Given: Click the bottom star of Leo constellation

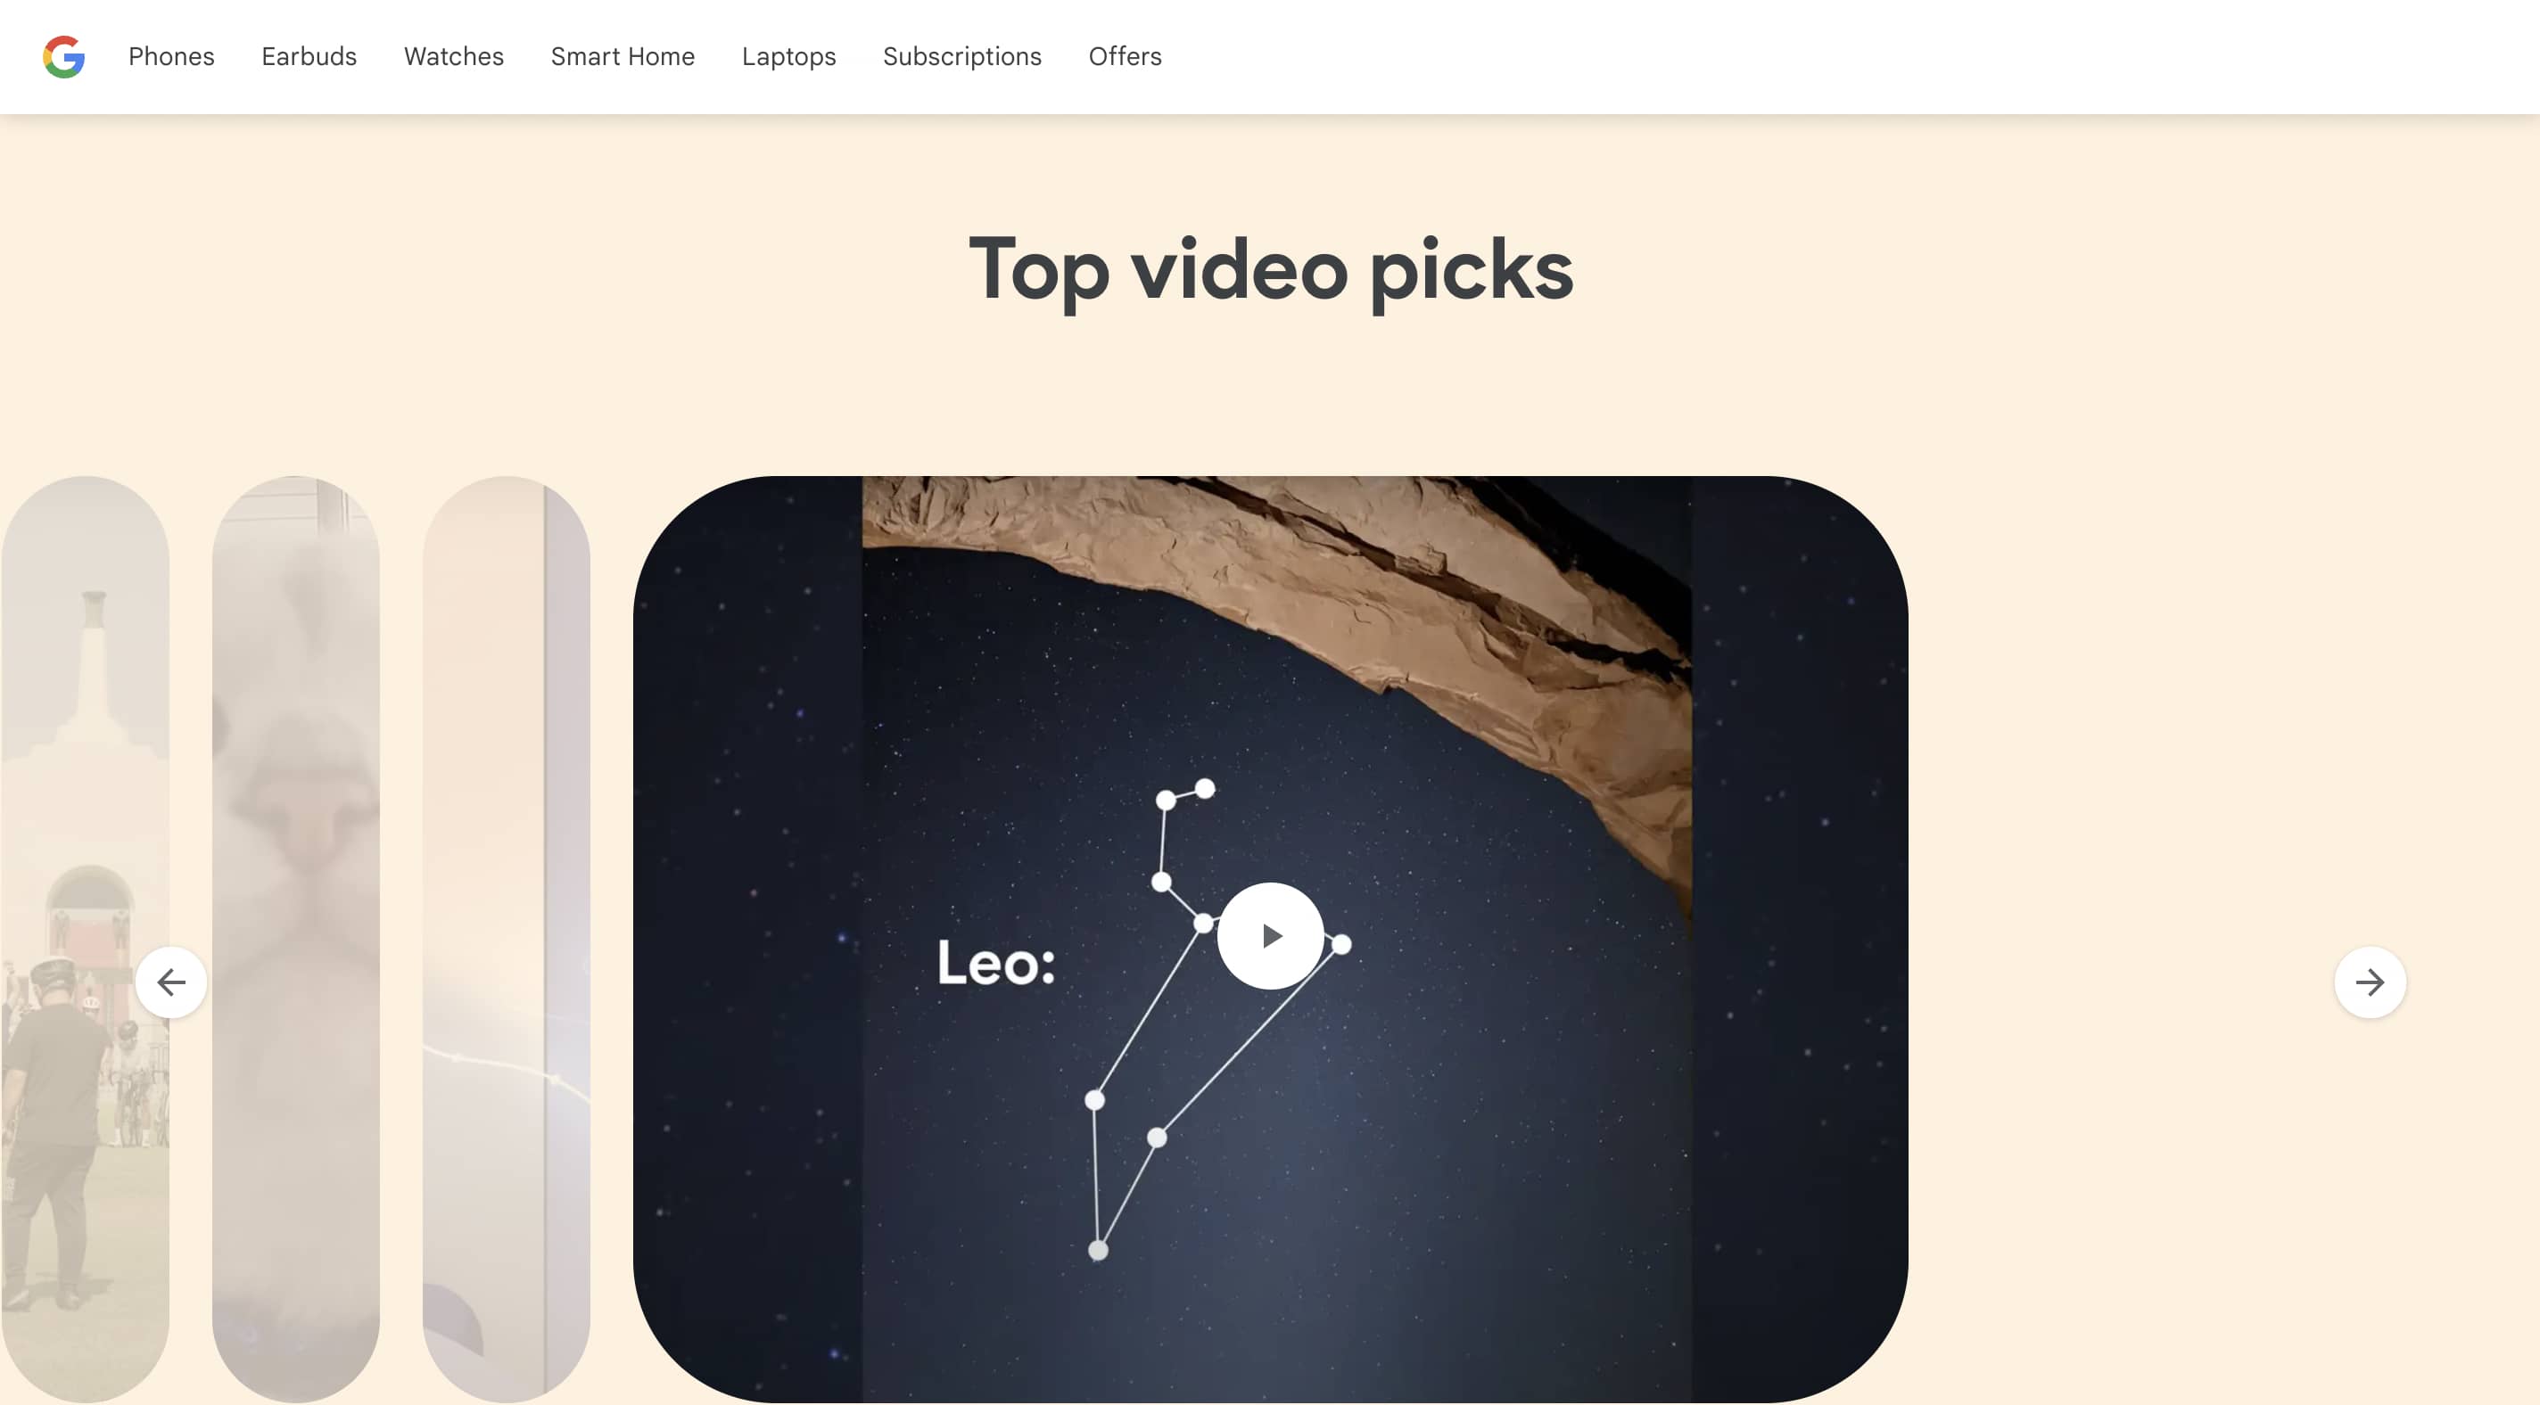Looking at the screenshot, I should coord(1098,1250).
